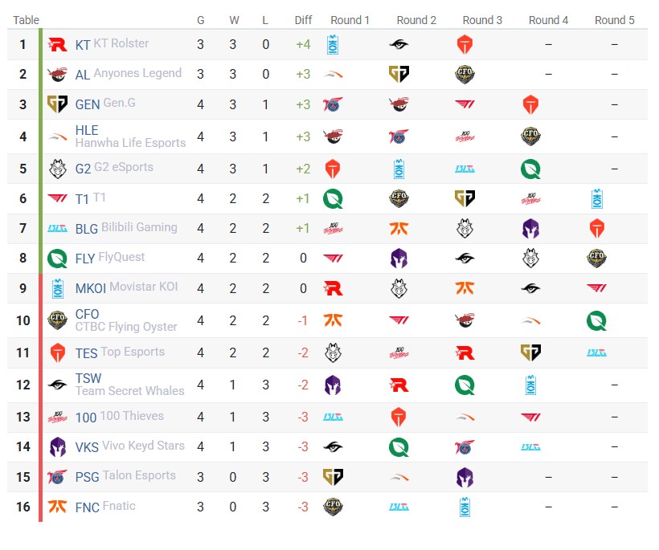Image resolution: width=659 pixels, height=550 pixels.
Task: Click the Team Secret Whales logo beside TSW
Action: click(58, 385)
